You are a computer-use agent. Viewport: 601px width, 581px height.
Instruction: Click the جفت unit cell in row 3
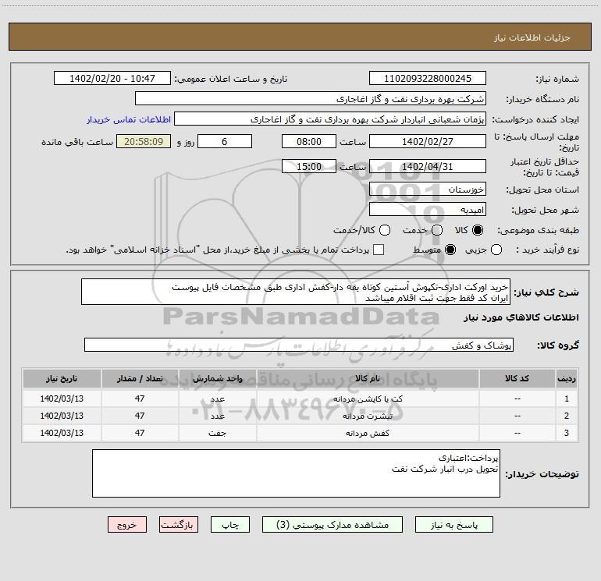pos(217,433)
